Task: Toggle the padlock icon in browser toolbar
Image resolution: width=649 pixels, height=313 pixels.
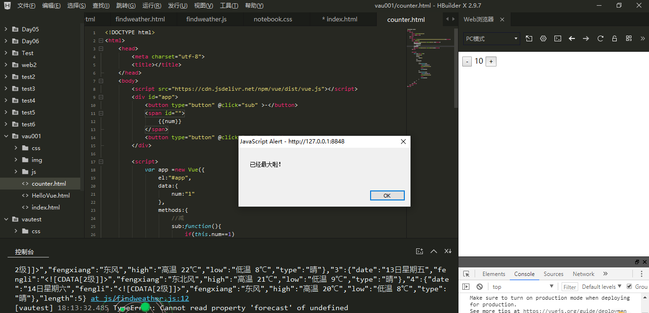Action: click(614, 38)
